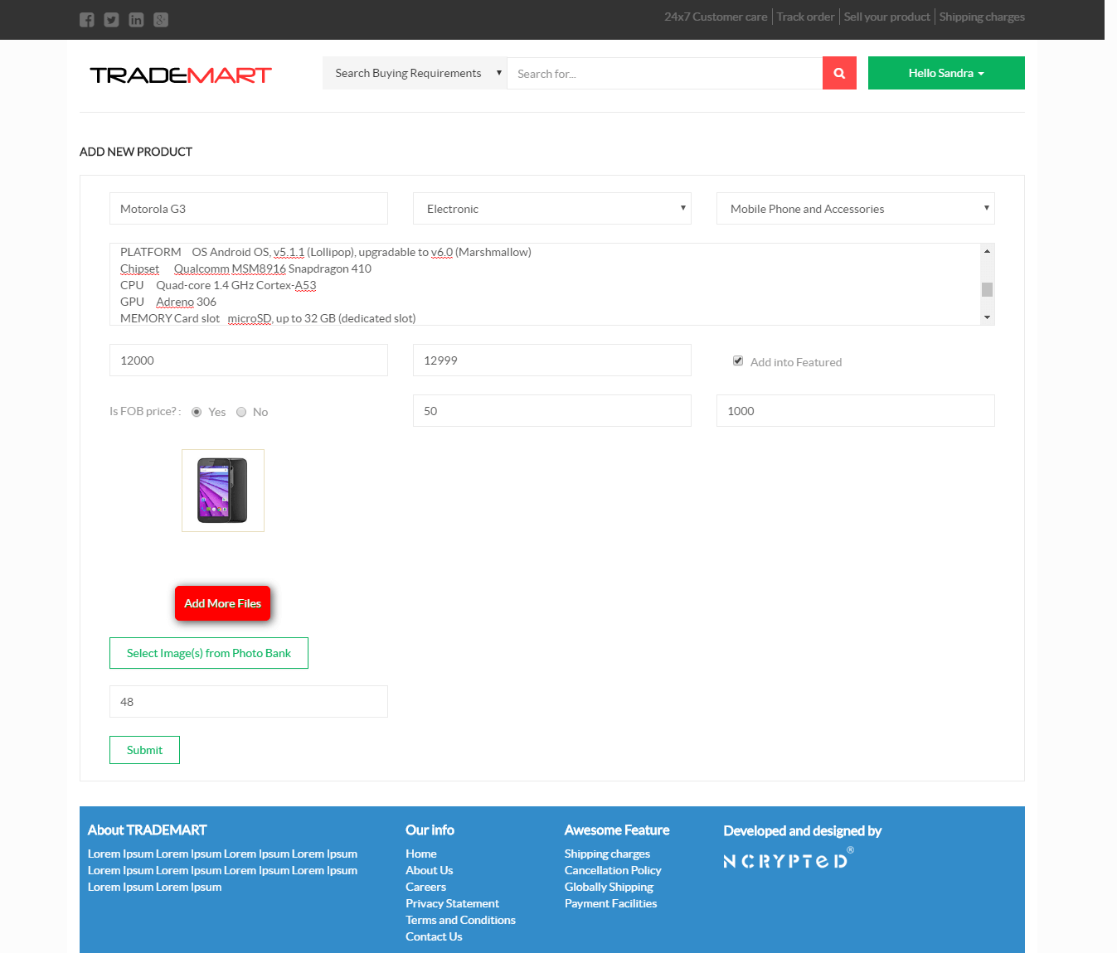Click the field containing 1000
This screenshot has height=953, width=1117.
[856, 411]
